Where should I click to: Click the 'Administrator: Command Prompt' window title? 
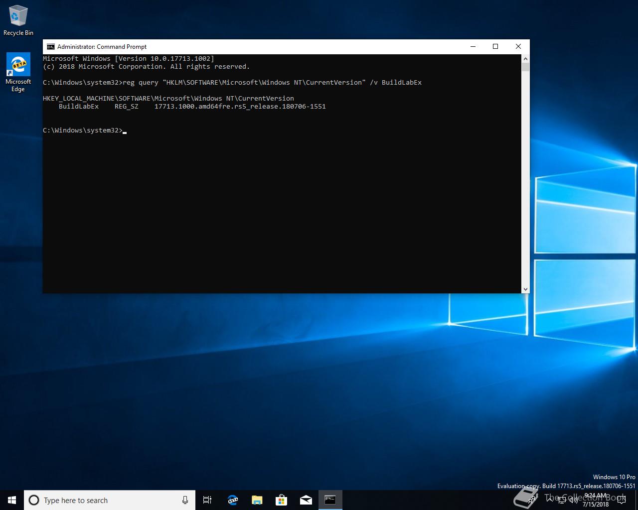[102, 47]
